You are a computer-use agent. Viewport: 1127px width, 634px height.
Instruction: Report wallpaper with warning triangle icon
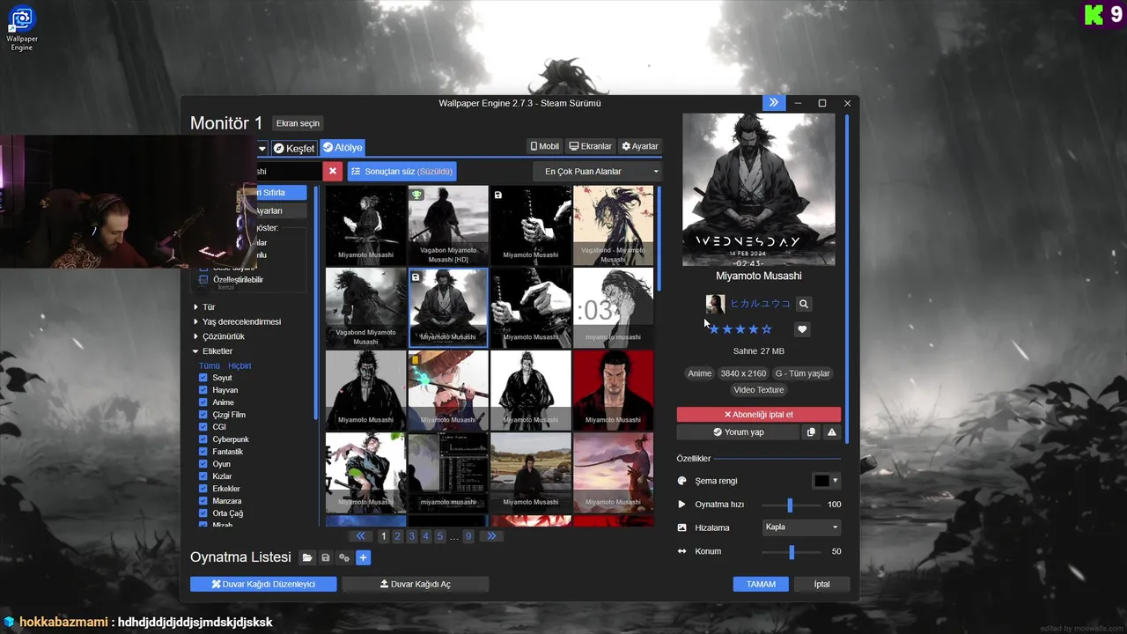pos(831,432)
